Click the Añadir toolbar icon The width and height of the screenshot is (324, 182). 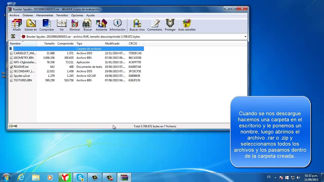coord(17,24)
